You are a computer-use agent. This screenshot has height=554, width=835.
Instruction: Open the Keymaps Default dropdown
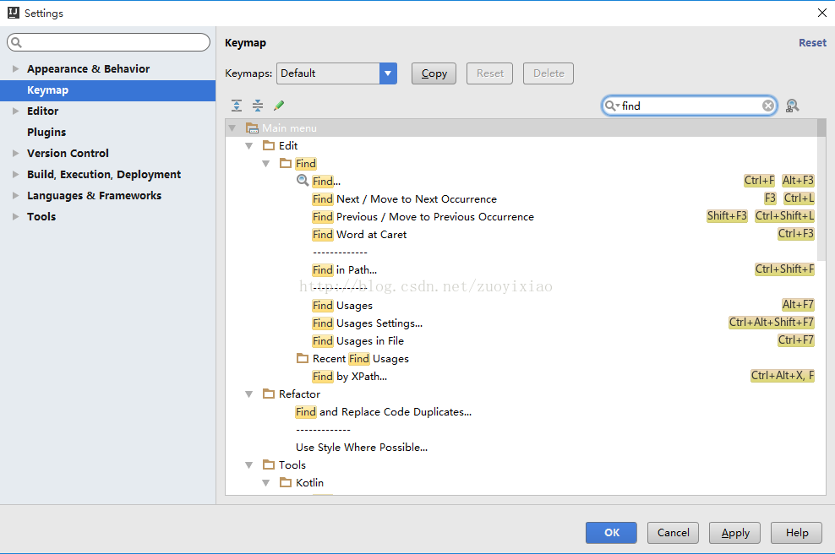tap(388, 73)
